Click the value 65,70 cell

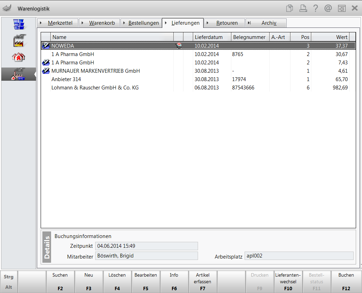click(330, 79)
